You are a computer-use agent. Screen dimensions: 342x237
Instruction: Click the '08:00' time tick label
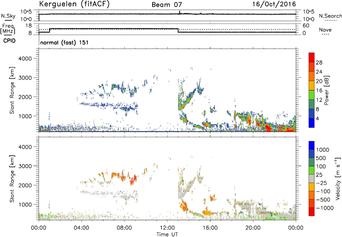coord(124,228)
